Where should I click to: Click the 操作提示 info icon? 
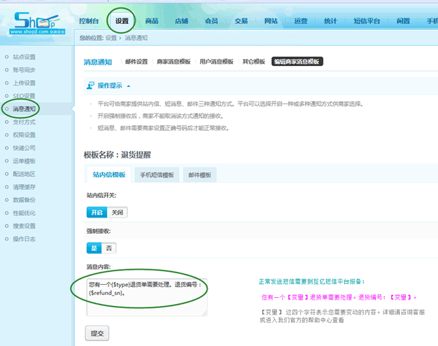pyautogui.click(x=90, y=86)
